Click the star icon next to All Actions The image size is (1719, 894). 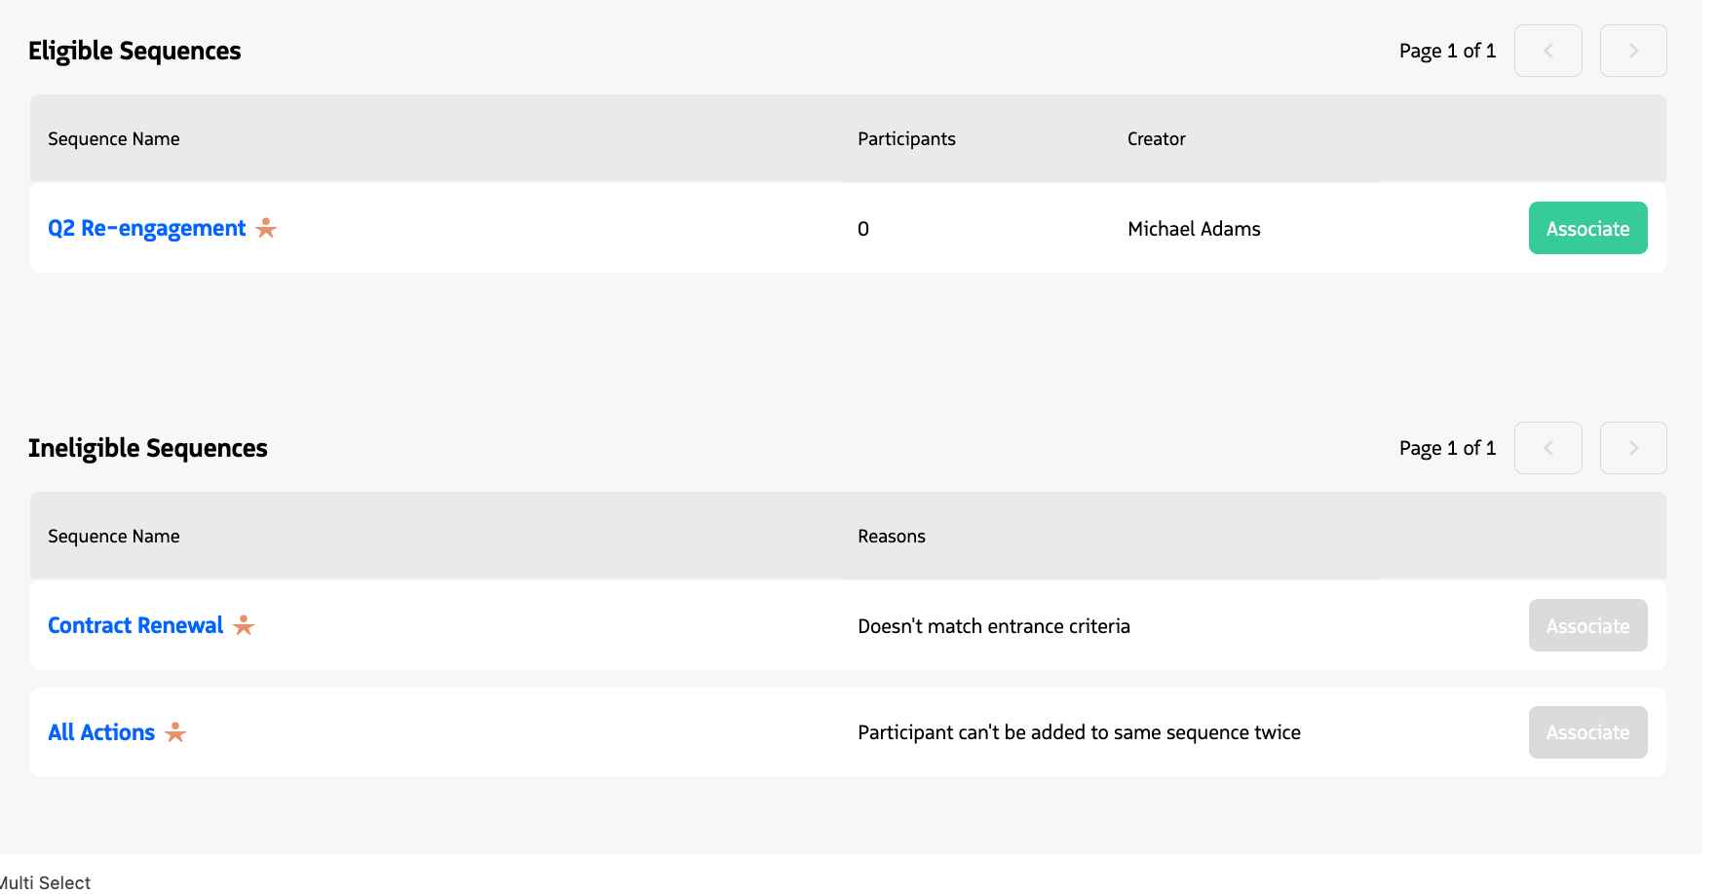click(175, 732)
